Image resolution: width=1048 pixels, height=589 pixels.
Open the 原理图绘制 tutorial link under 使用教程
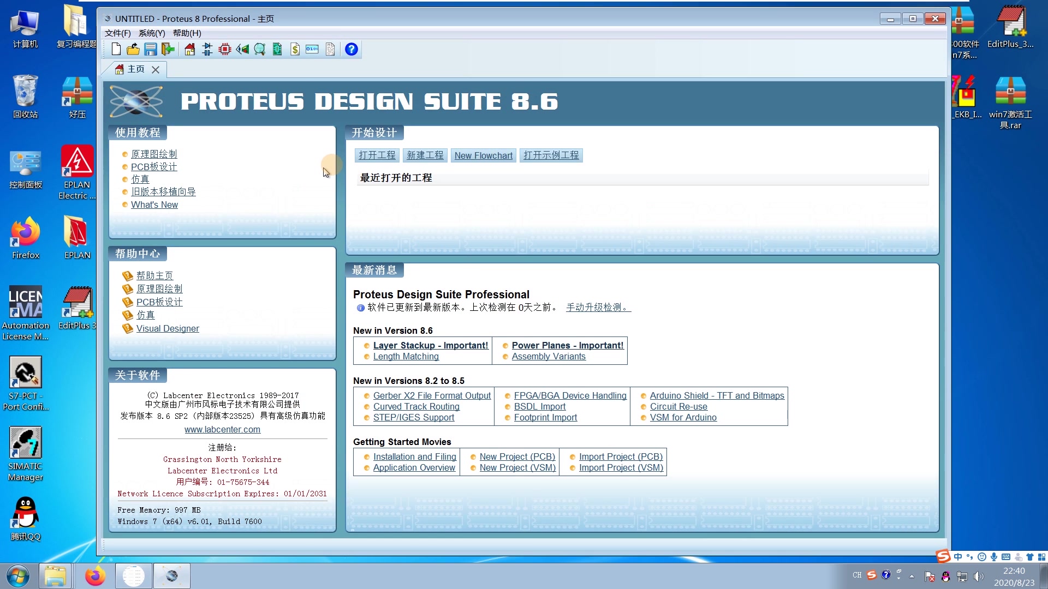pyautogui.click(x=154, y=154)
